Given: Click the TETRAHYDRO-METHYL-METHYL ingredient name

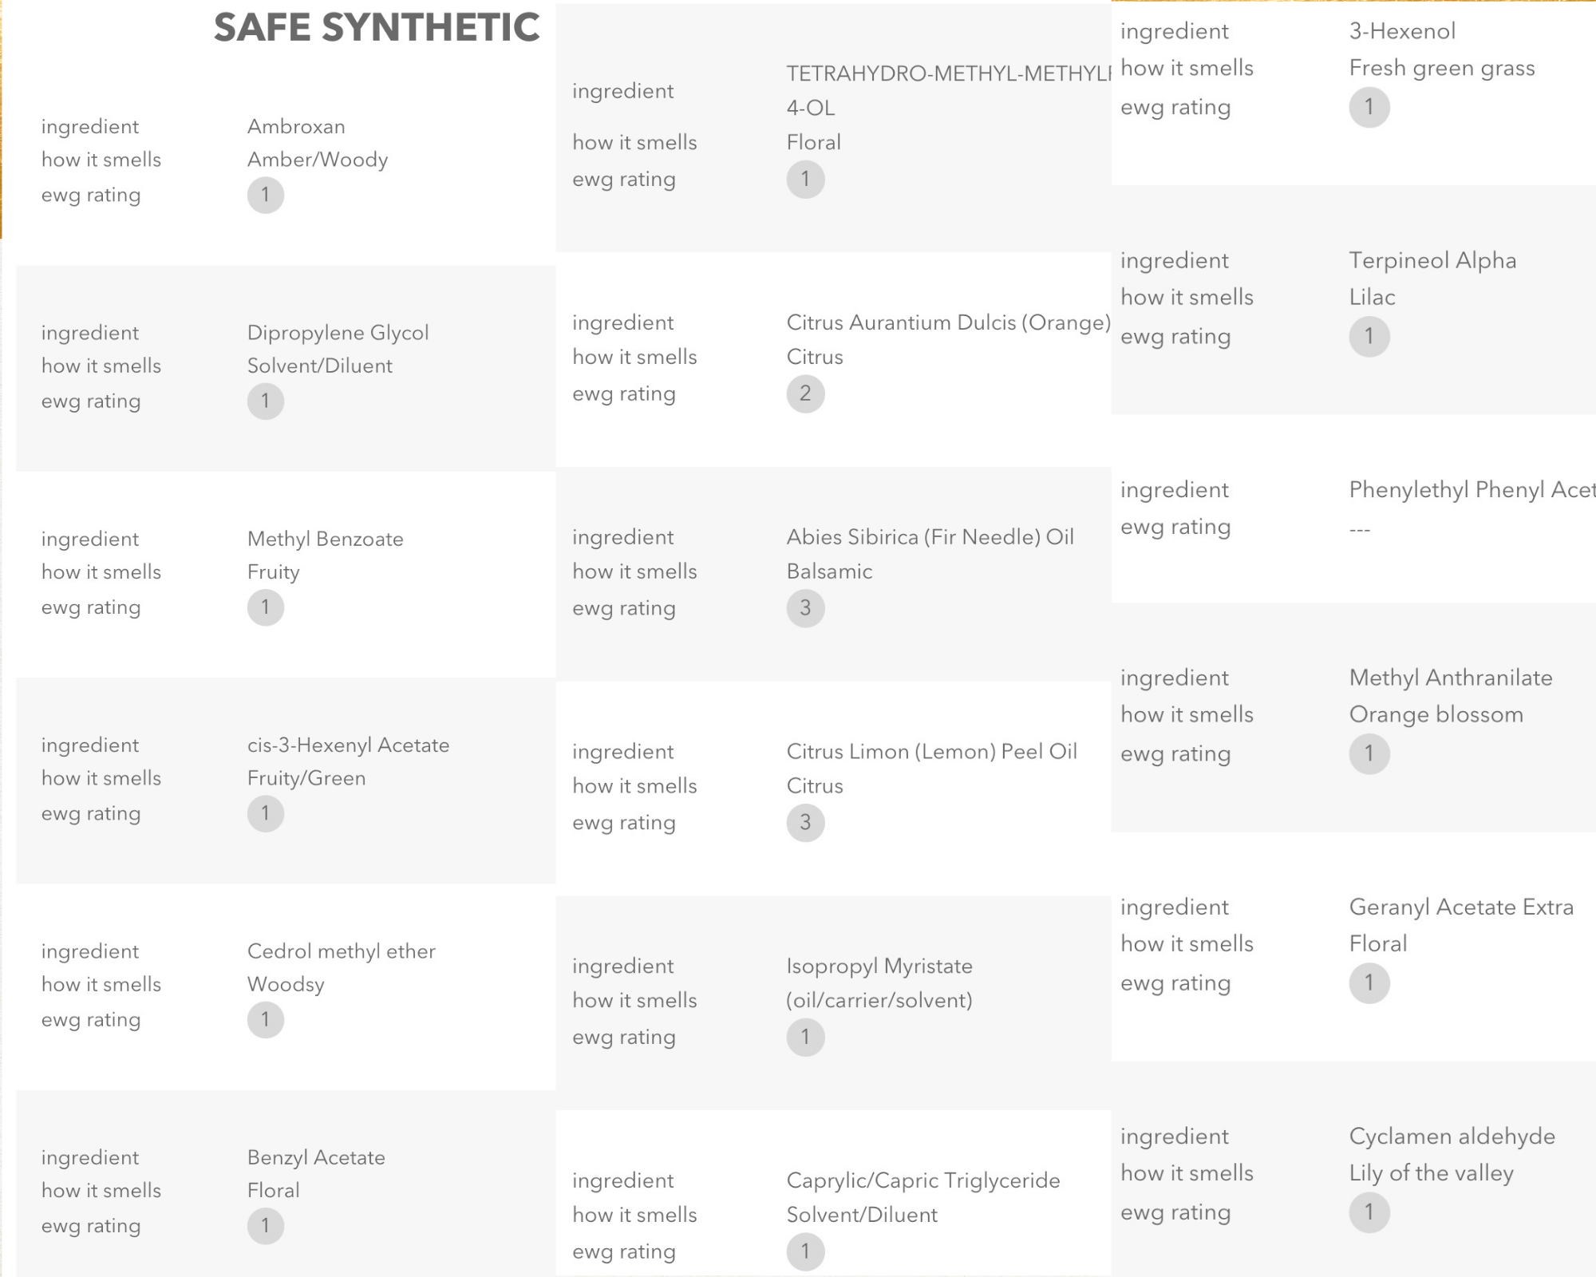Looking at the screenshot, I should [x=948, y=90].
